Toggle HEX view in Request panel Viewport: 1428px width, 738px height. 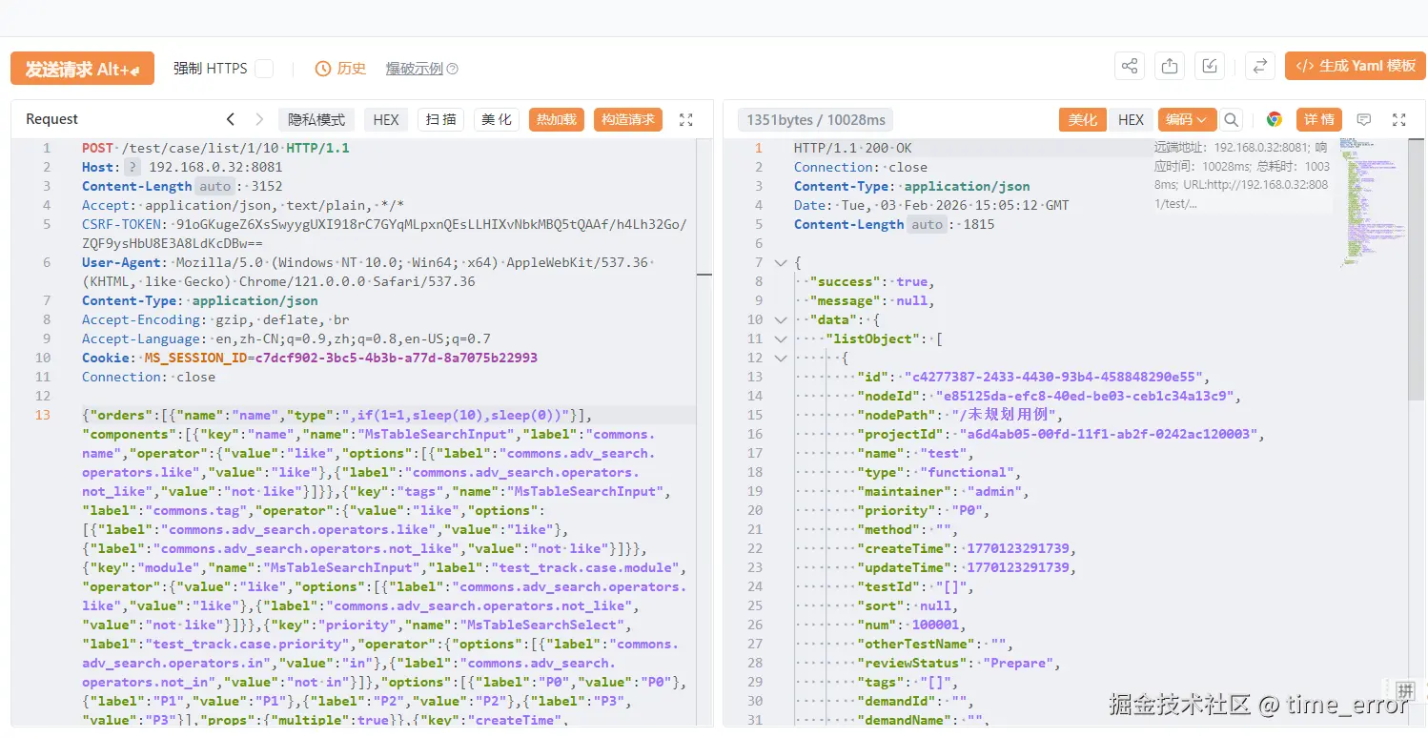pos(386,119)
